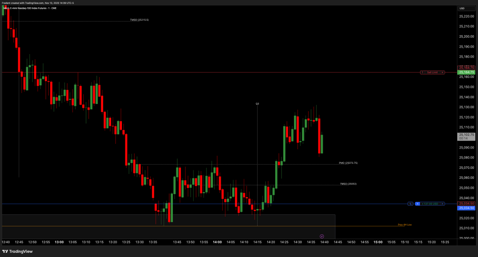Click the header text dated Nov 13, 2025

point(37,3)
